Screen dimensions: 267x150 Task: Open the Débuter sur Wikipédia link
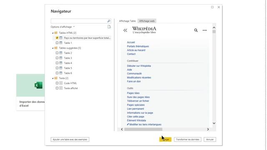pyautogui.click(x=139, y=66)
